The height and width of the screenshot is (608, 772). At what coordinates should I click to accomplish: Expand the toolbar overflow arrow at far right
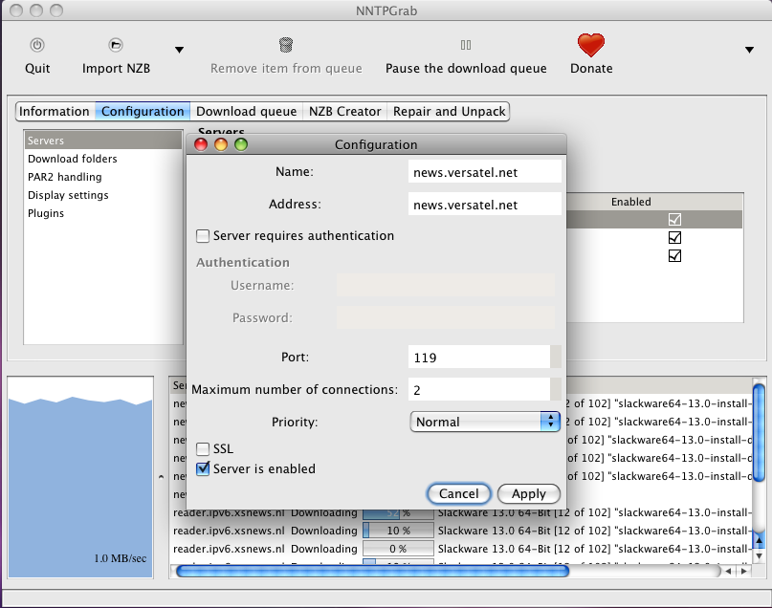pos(749,50)
